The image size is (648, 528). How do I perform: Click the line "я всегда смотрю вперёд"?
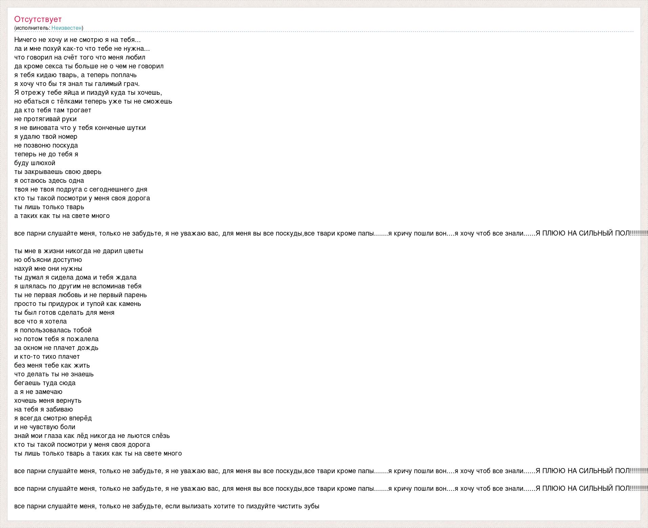click(x=53, y=418)
